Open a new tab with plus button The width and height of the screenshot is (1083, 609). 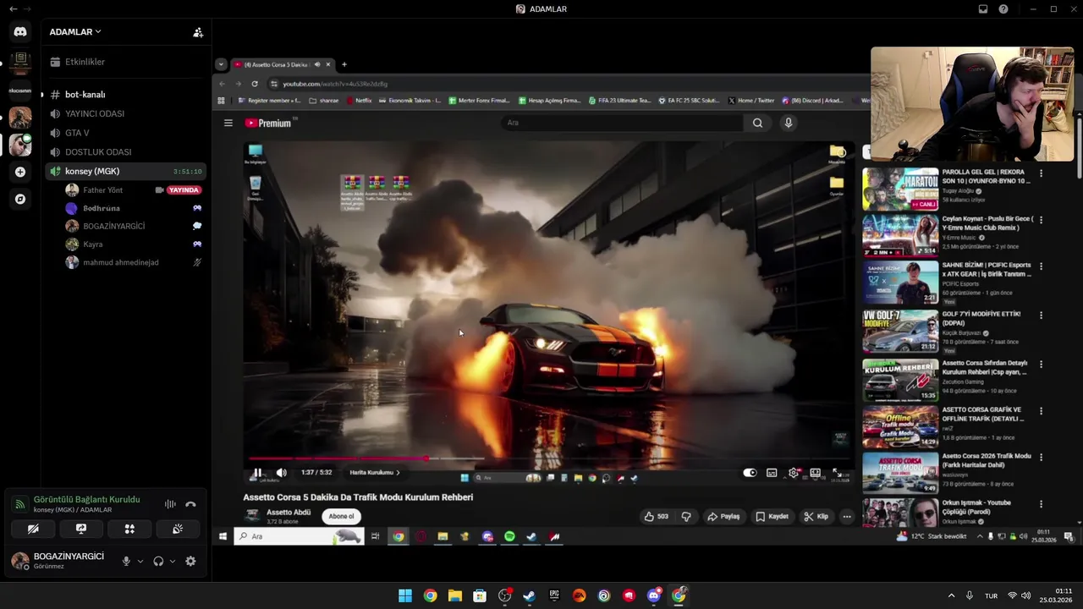[344, 64]
